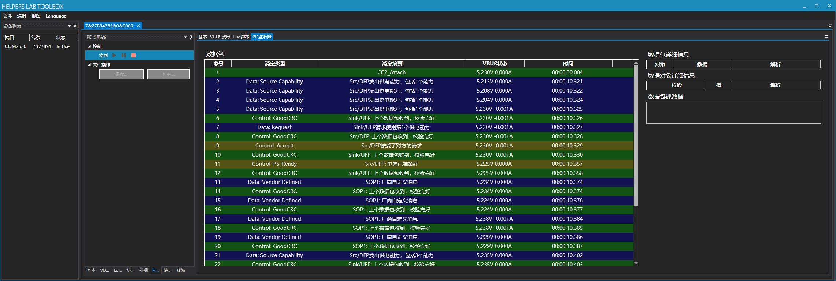Select packet row 9 Control: Accept

[x=419, y=146]
